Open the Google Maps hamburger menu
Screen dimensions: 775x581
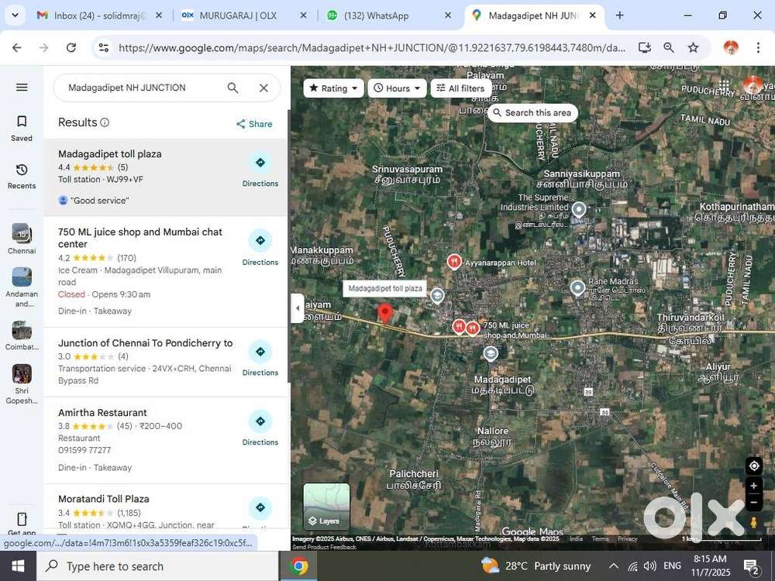tap(21, 87)
